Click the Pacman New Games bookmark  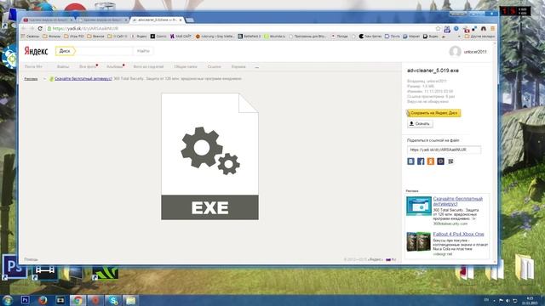click(x=370, y=36)
